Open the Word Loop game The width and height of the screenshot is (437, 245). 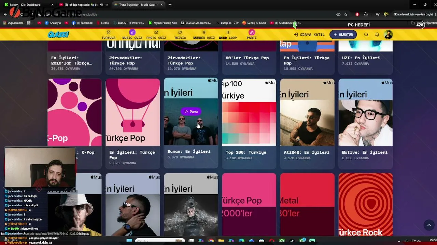pos(228,35)
